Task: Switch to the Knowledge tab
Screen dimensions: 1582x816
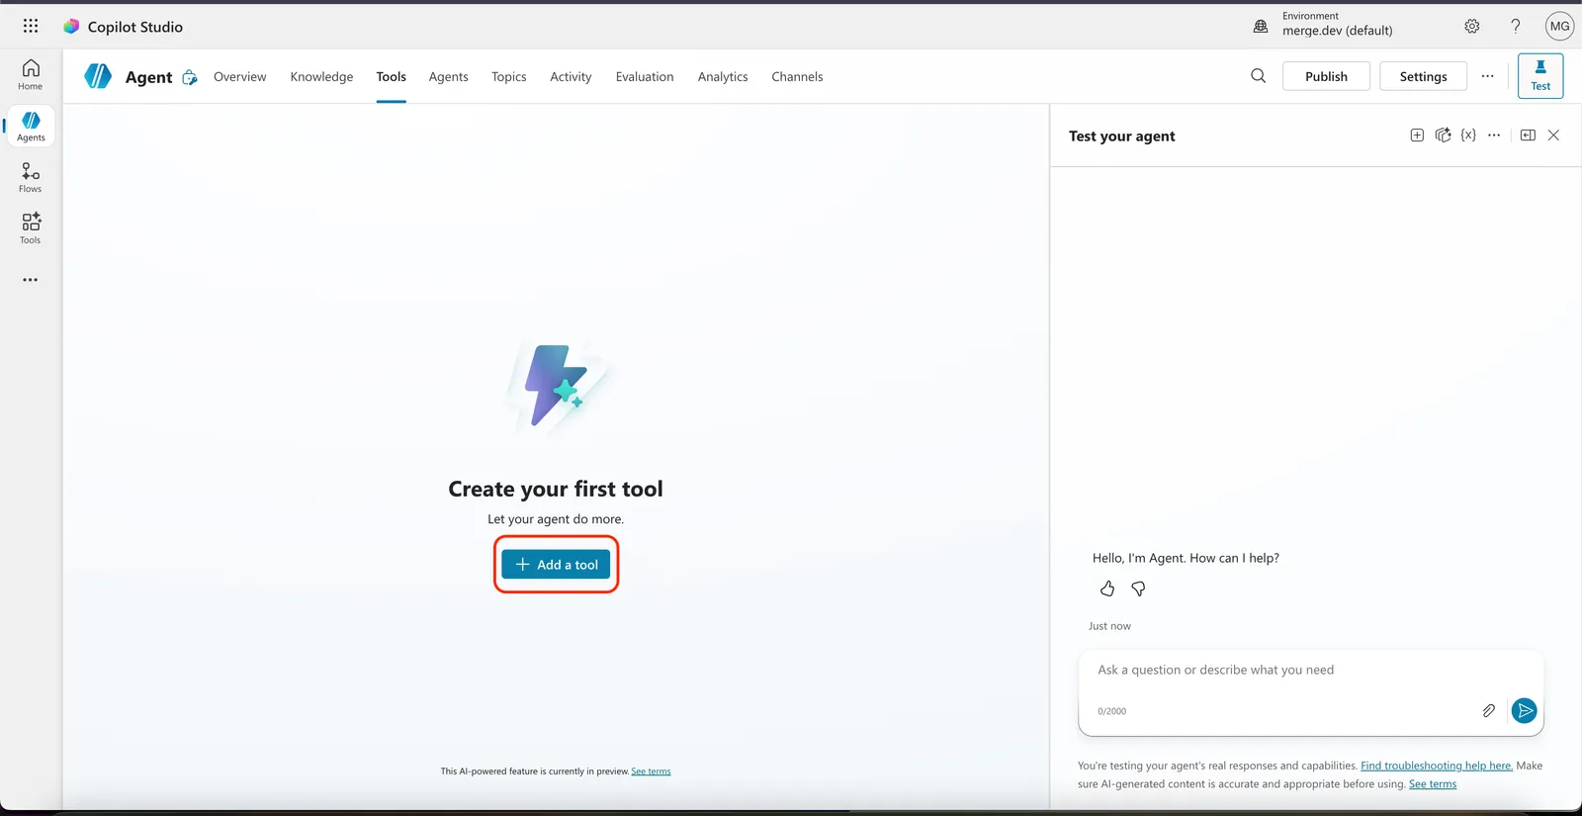Action: point(321,76)
